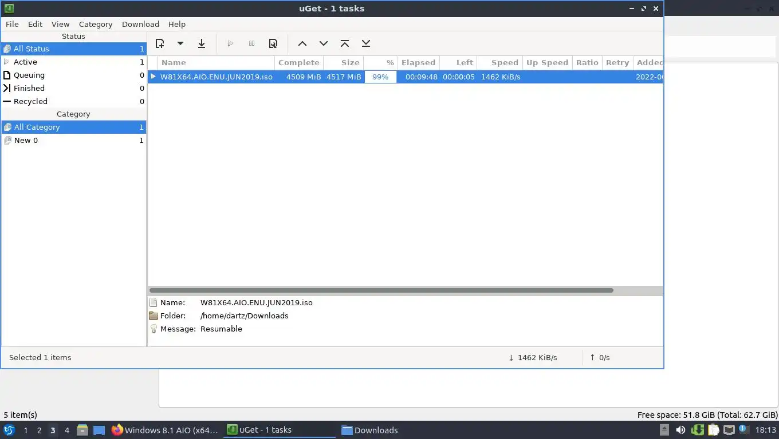Viewport: 779px width, 439px height.
Task: Click the clipboard icon in the system tray
Action: click(713, 430)
